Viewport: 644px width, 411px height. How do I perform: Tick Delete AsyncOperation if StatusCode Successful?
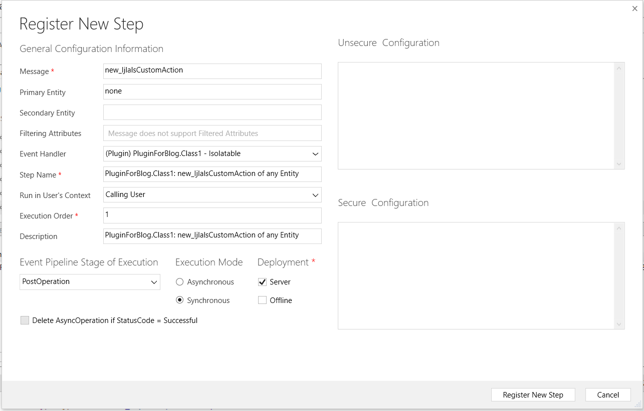(x=25, y=320)
